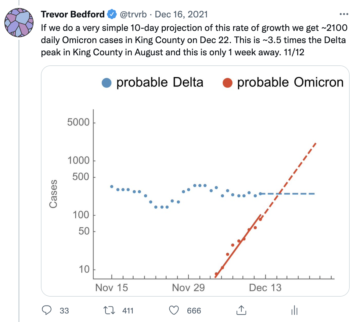Click the 33 replies count
357x322 pixels.
[64, 311]
